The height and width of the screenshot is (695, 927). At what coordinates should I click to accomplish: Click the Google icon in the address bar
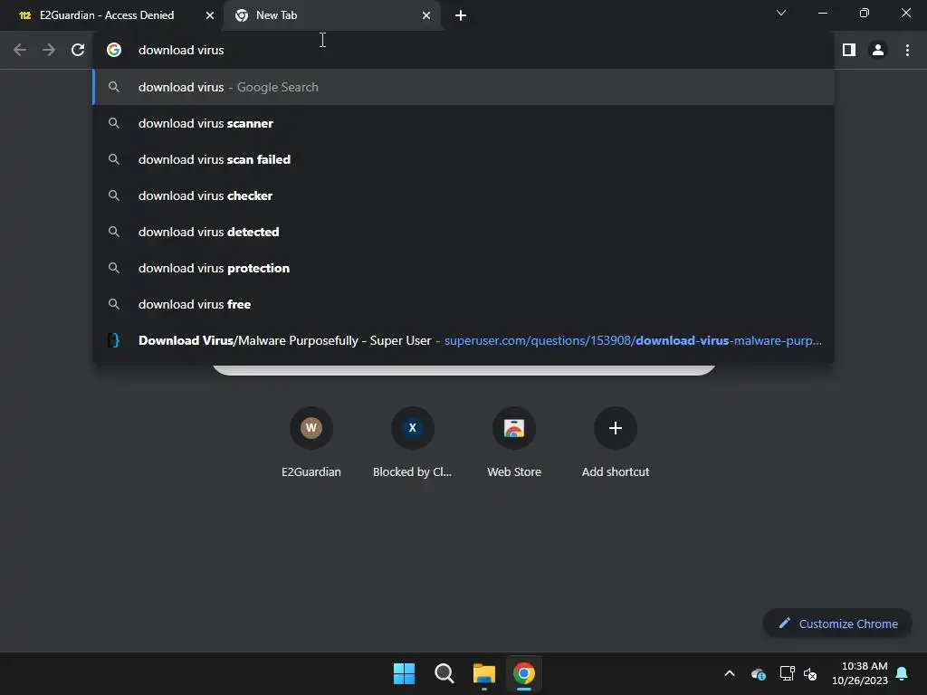pyautogui.click(x=114, y=51)
